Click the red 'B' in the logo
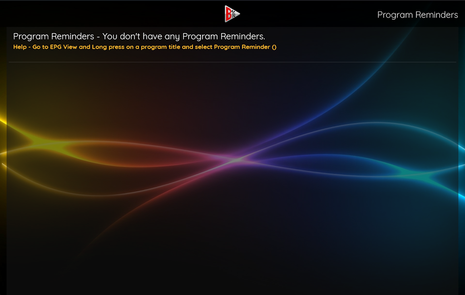 point(228,14)
